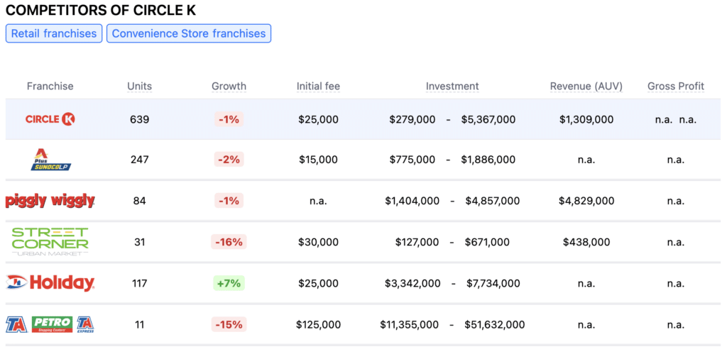This screenshot has width=727, height=354.
Task: Click the +7% growth badge
Action: [229, 283]
